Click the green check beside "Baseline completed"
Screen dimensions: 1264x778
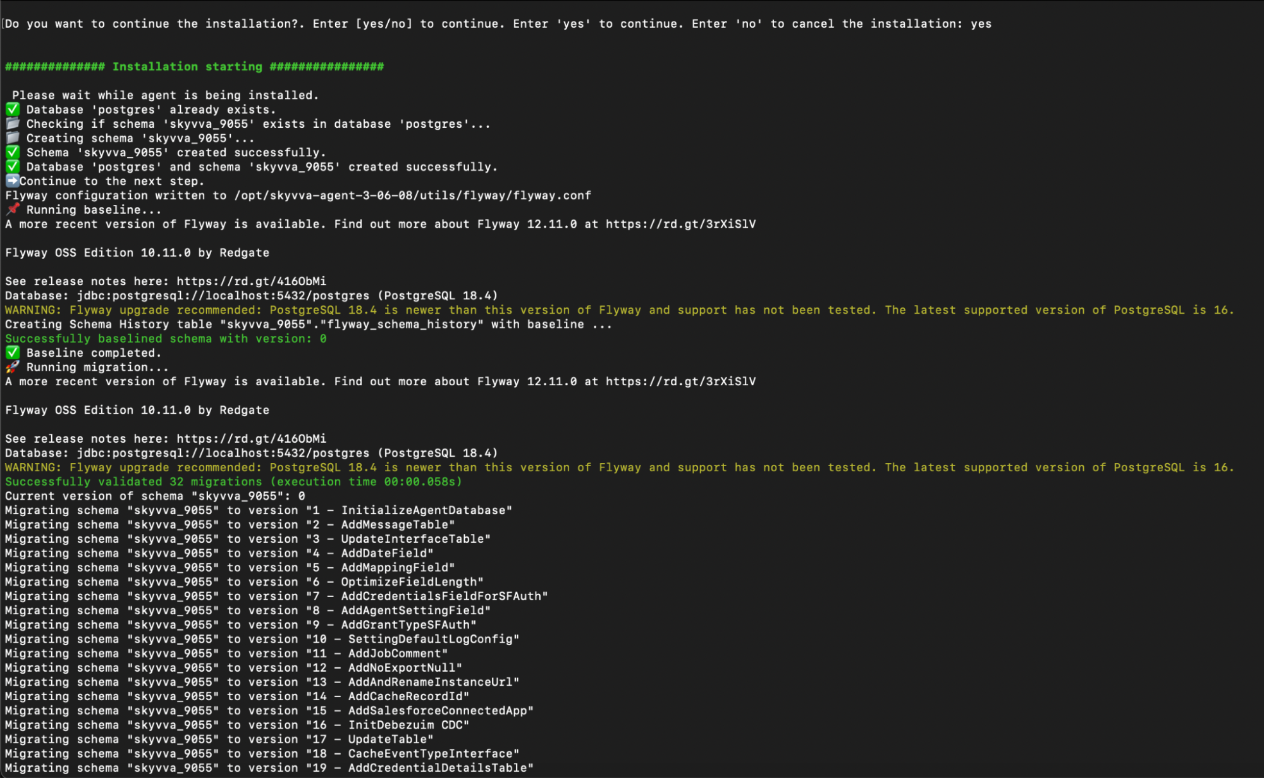point(13,353)
